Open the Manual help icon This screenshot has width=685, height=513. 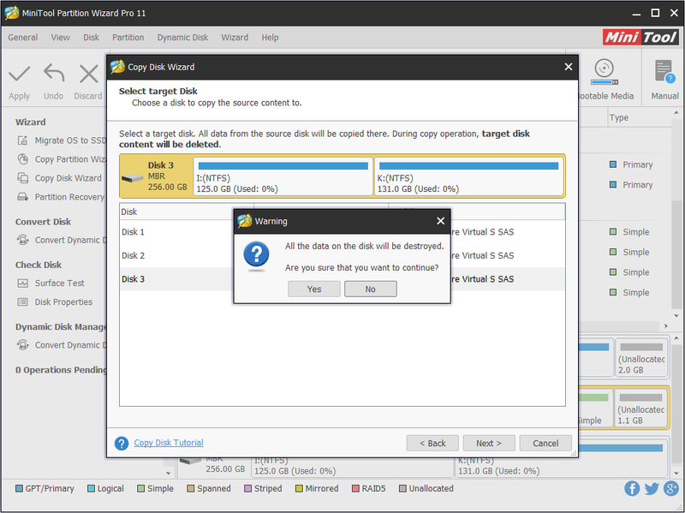click(664, 71)
